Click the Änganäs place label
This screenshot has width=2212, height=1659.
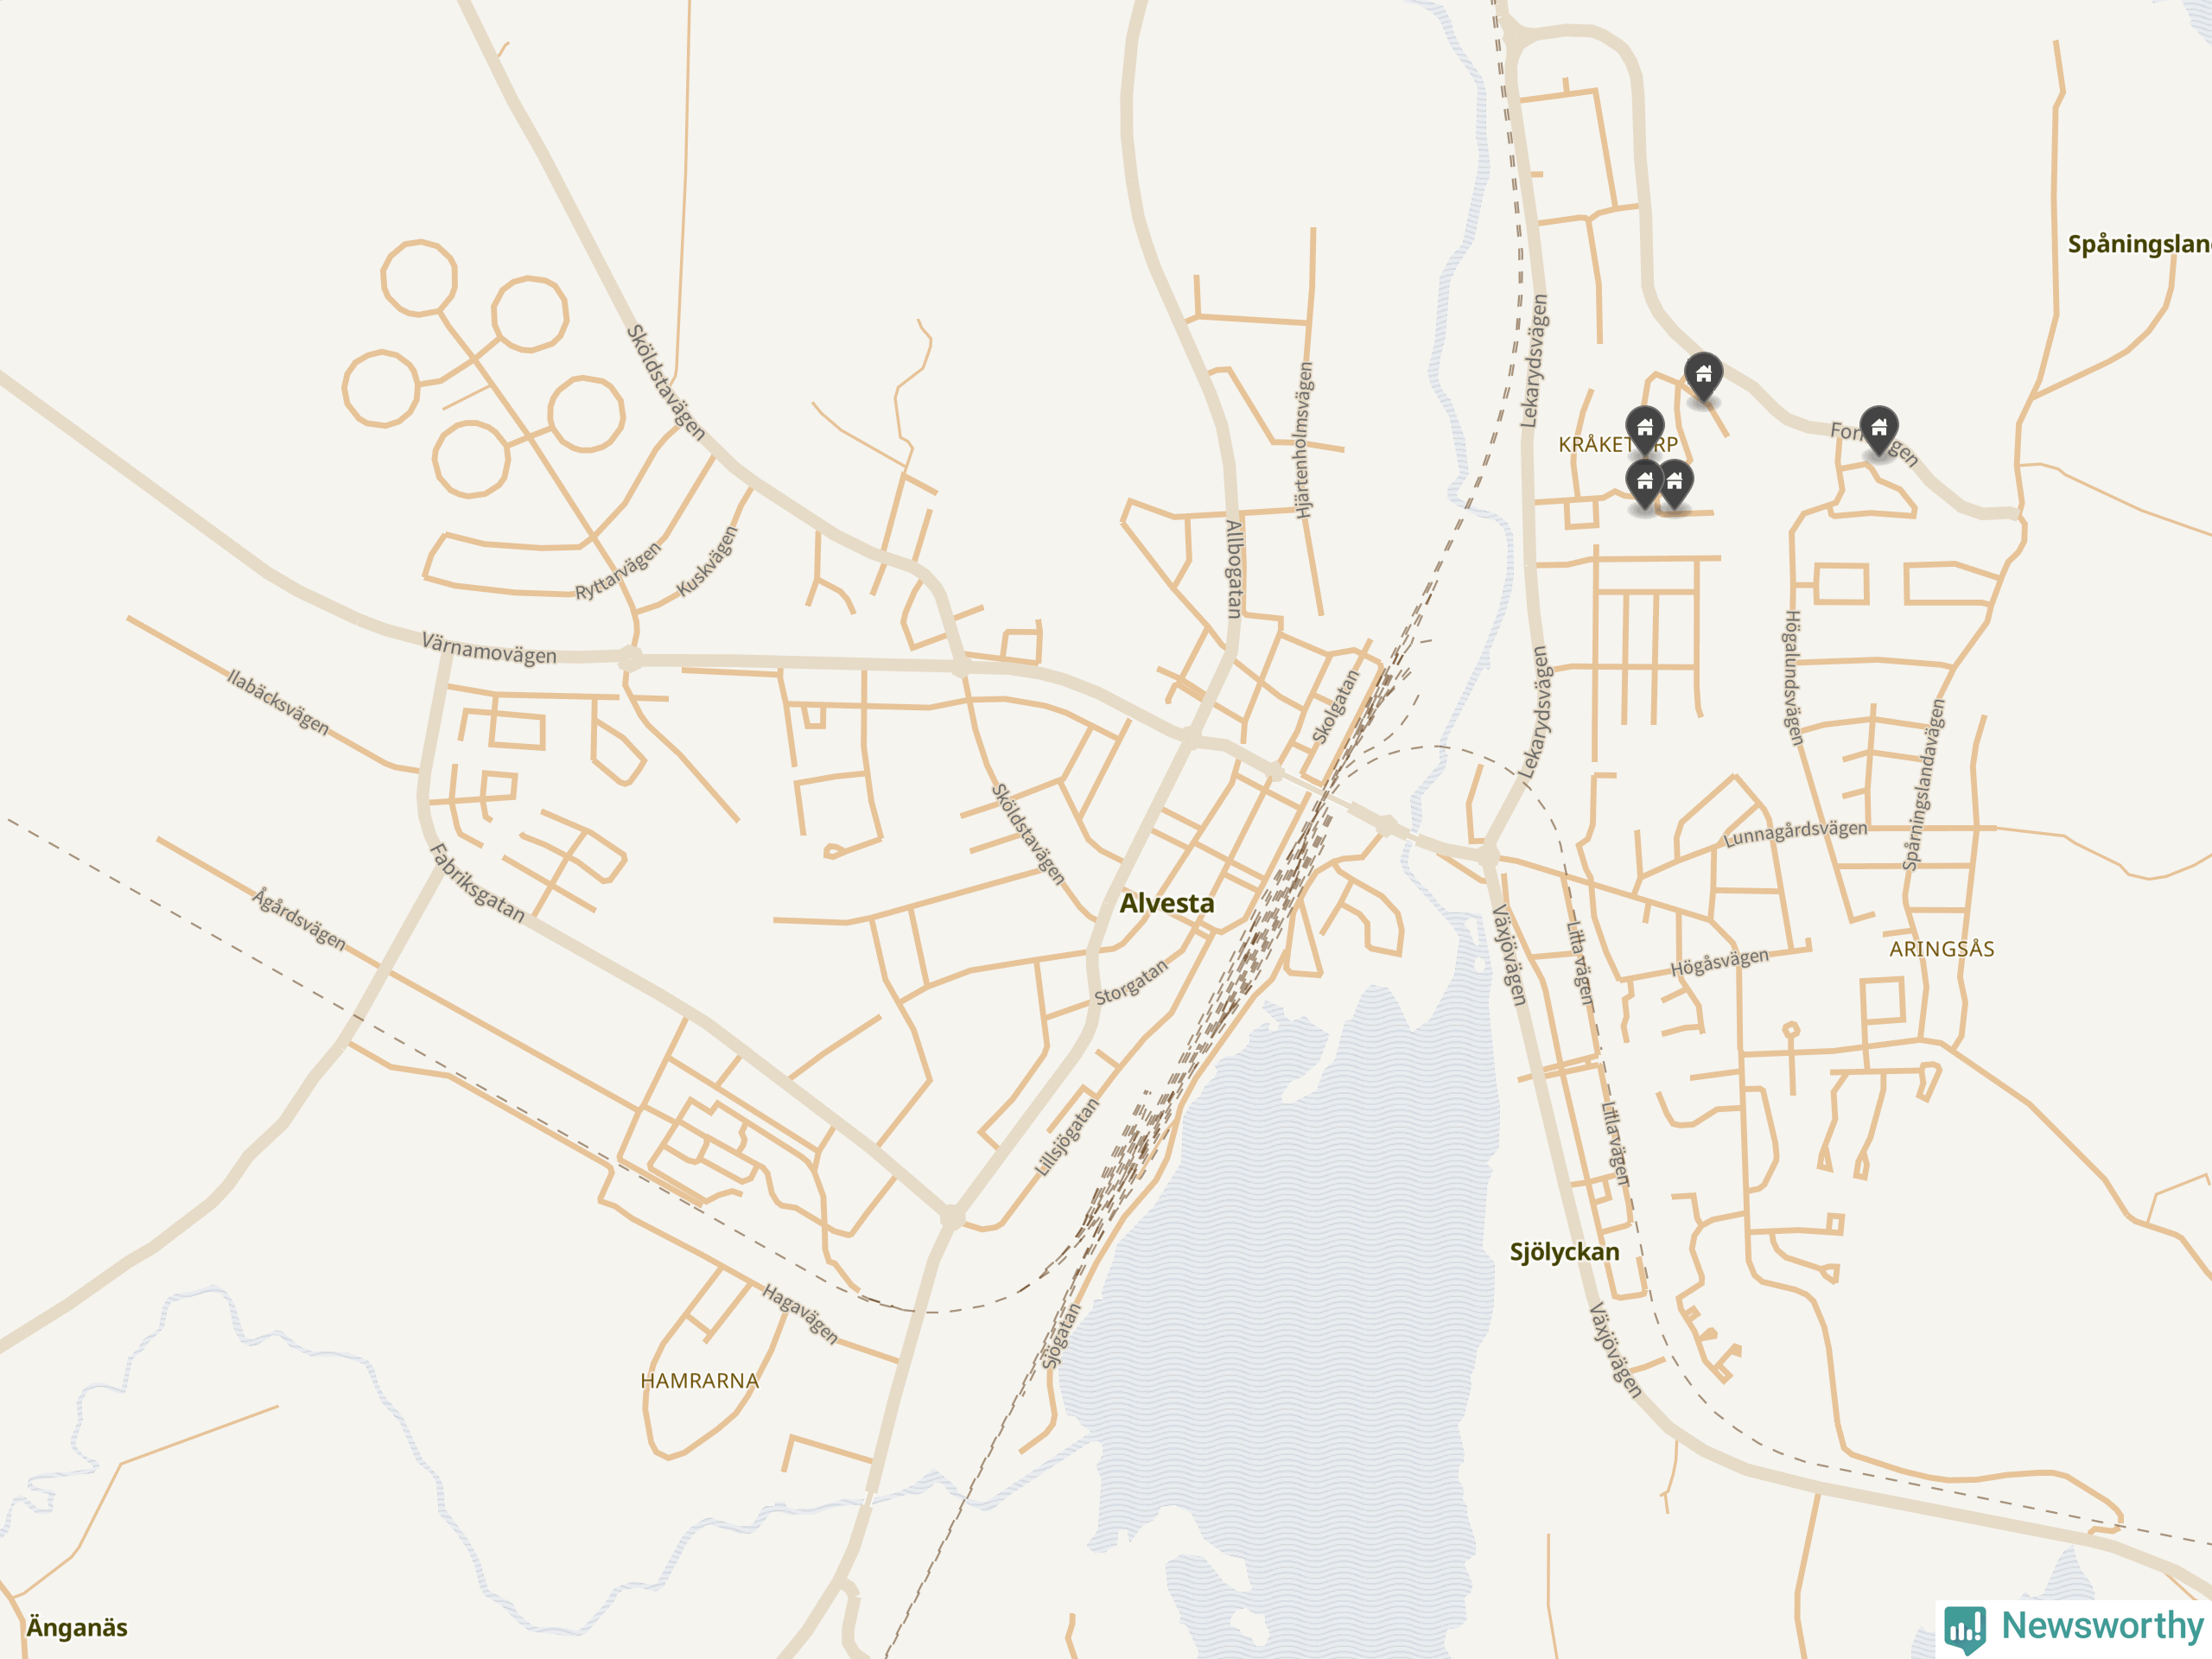77,1627
